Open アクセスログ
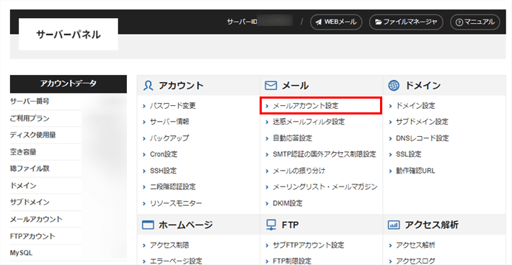 (x=415, y=261)
